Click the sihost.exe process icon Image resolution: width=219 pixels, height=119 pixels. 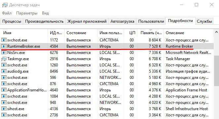click(x=4, y=109)
